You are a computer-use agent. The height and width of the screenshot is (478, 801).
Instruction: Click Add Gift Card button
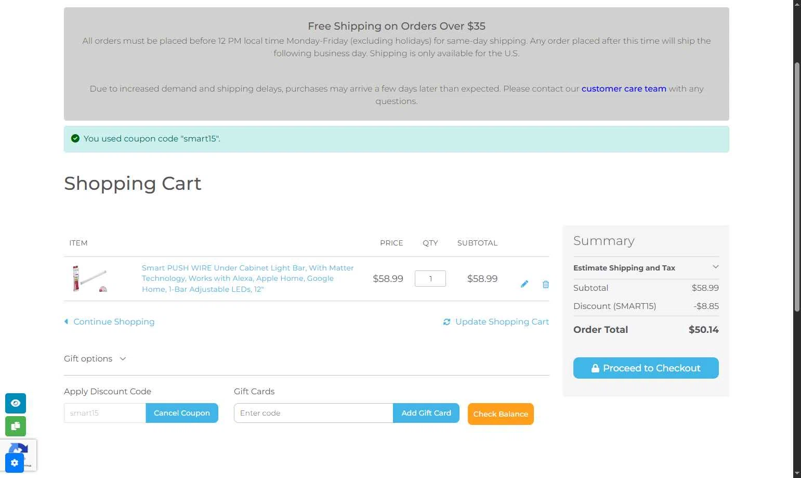(x=426, y=413)
